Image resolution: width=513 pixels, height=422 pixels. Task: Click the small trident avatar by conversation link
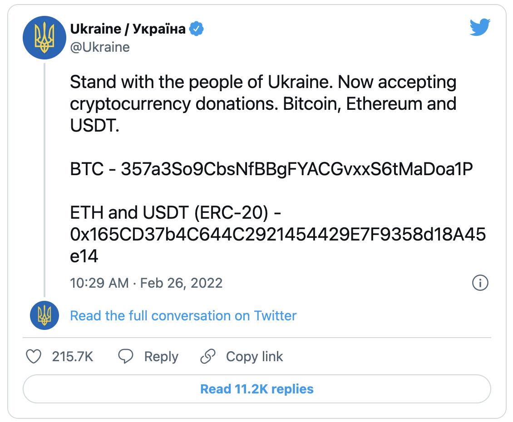tap(44, 315)
